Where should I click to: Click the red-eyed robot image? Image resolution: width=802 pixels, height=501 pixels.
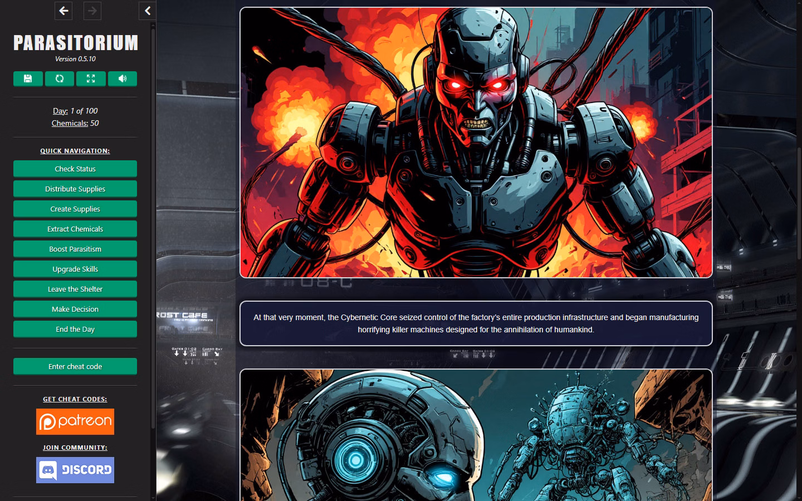tap(476, 142)
